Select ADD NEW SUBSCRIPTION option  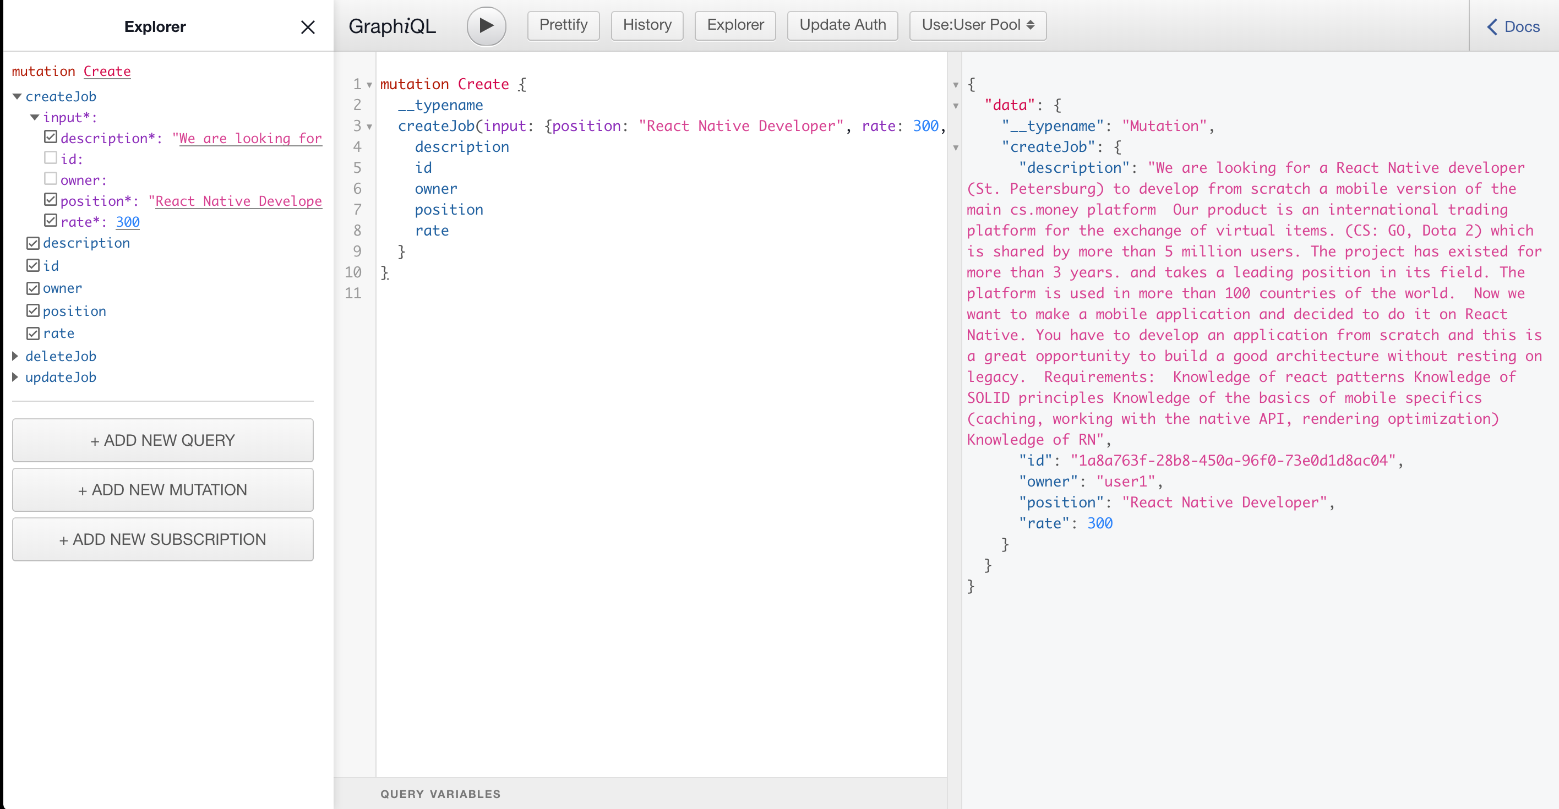163,539
